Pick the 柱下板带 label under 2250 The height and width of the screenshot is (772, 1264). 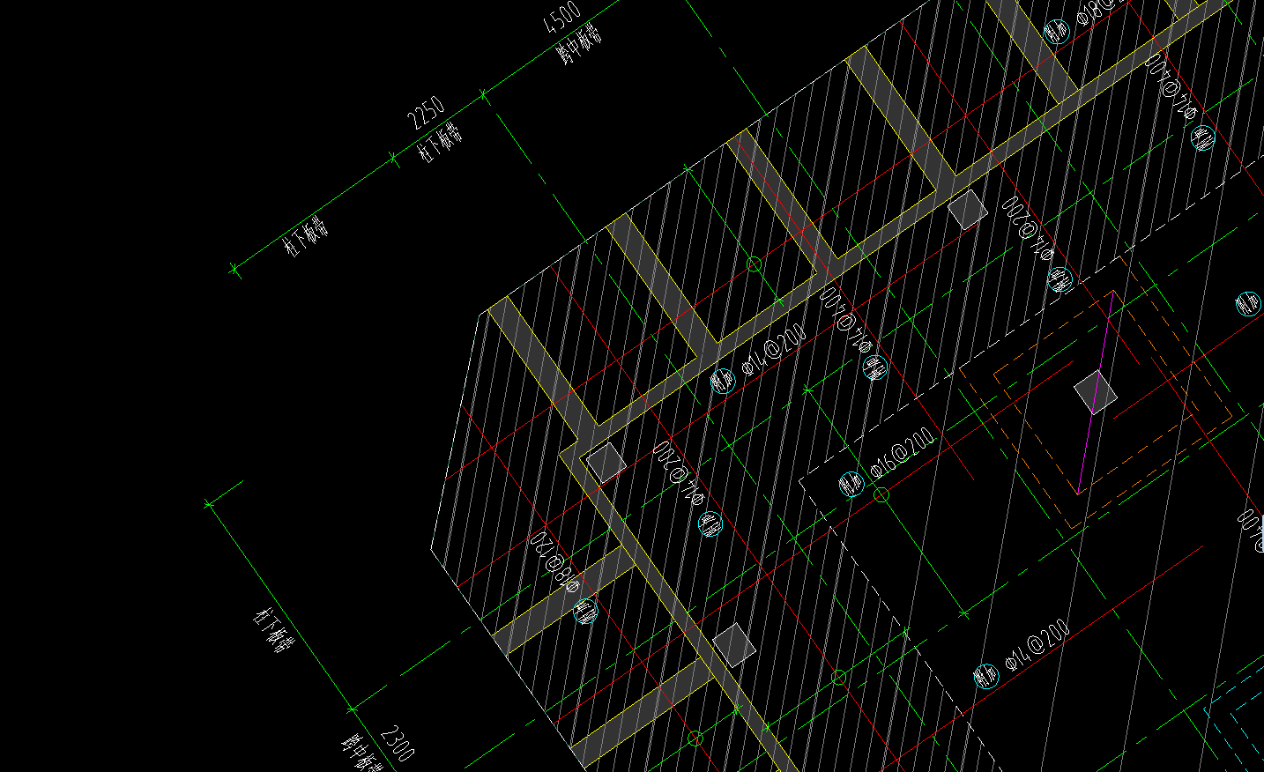pyautogui.click(x=440, y=143)
